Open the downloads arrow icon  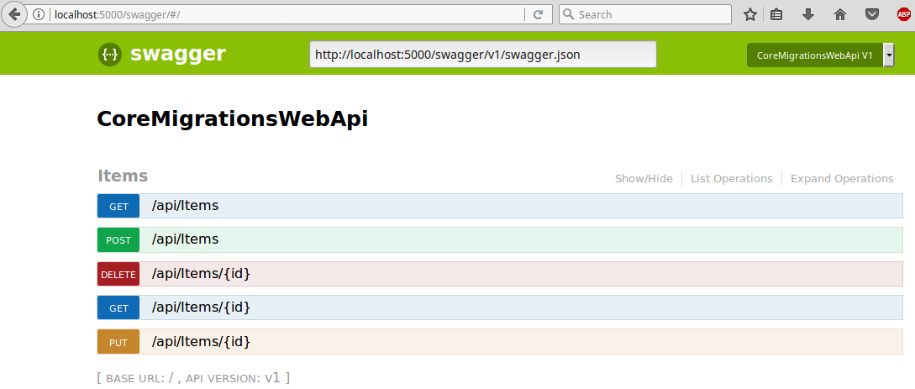click(808, 14)
